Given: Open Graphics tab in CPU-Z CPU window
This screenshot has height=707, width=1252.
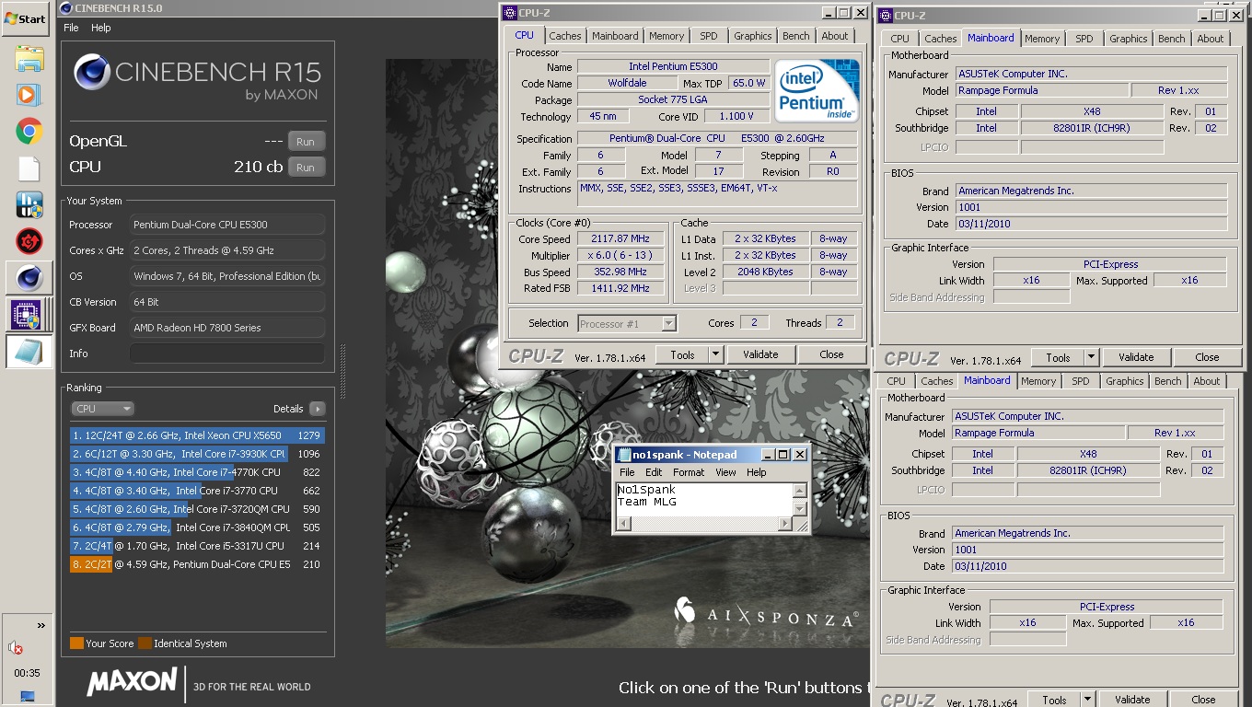Looking at the screenshot, I should pos(753,36).
